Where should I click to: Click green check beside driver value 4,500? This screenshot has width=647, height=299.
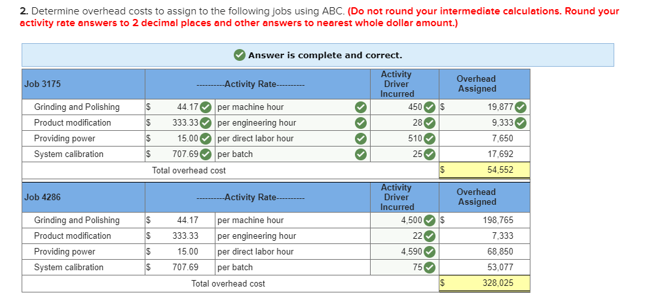430,220
